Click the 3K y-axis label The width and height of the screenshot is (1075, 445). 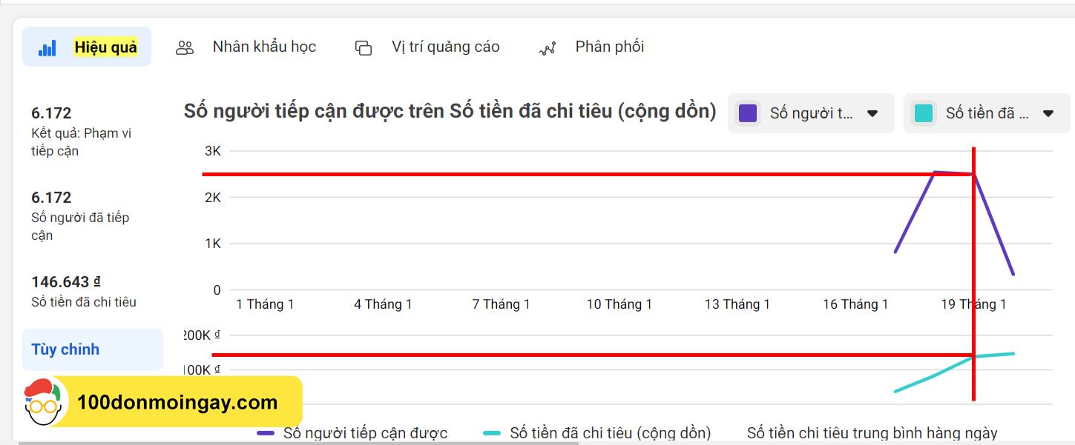[213, 151]
